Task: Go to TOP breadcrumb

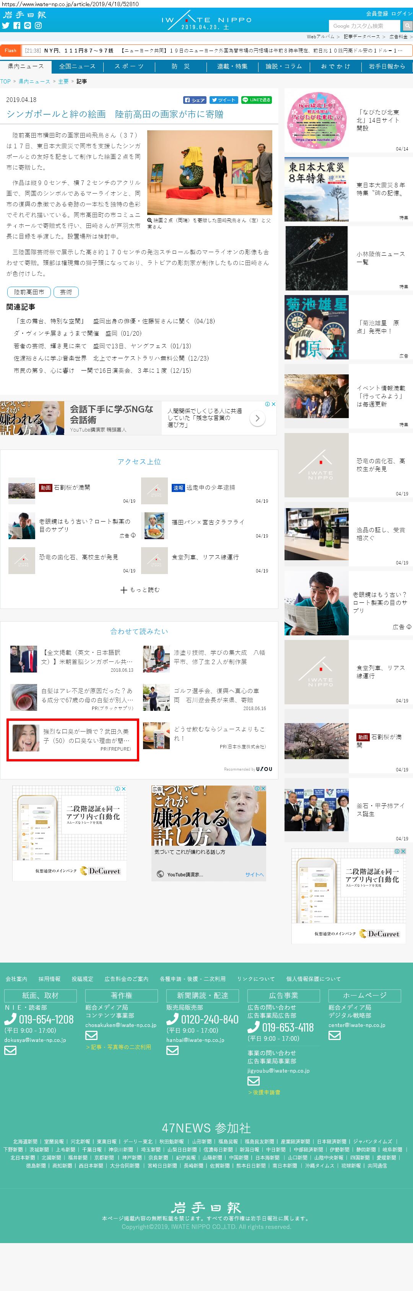Action: (5, 81)
